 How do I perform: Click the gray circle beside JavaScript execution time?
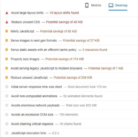[7, 133]
